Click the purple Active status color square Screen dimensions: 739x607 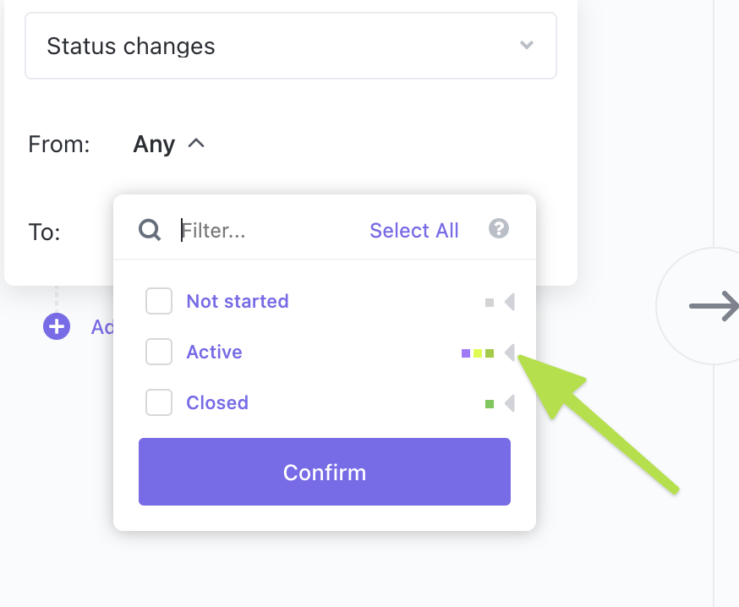click(466, 353)
